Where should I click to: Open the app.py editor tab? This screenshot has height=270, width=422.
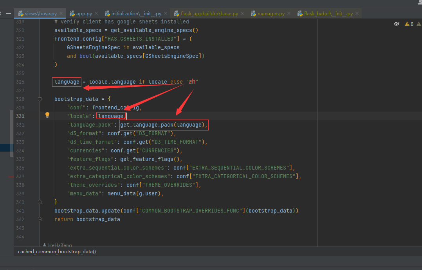(84, 13)
